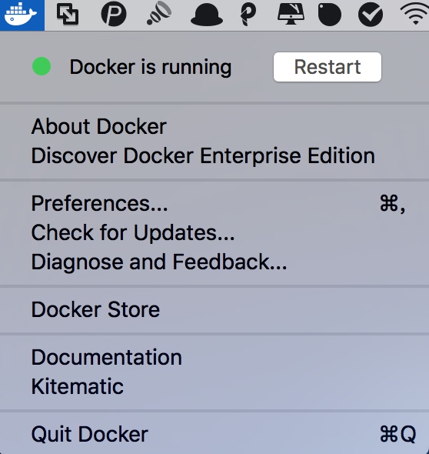Open the Wi-Fi status menu
Screen dimensions: 429x454
click(x=415, y=14)
